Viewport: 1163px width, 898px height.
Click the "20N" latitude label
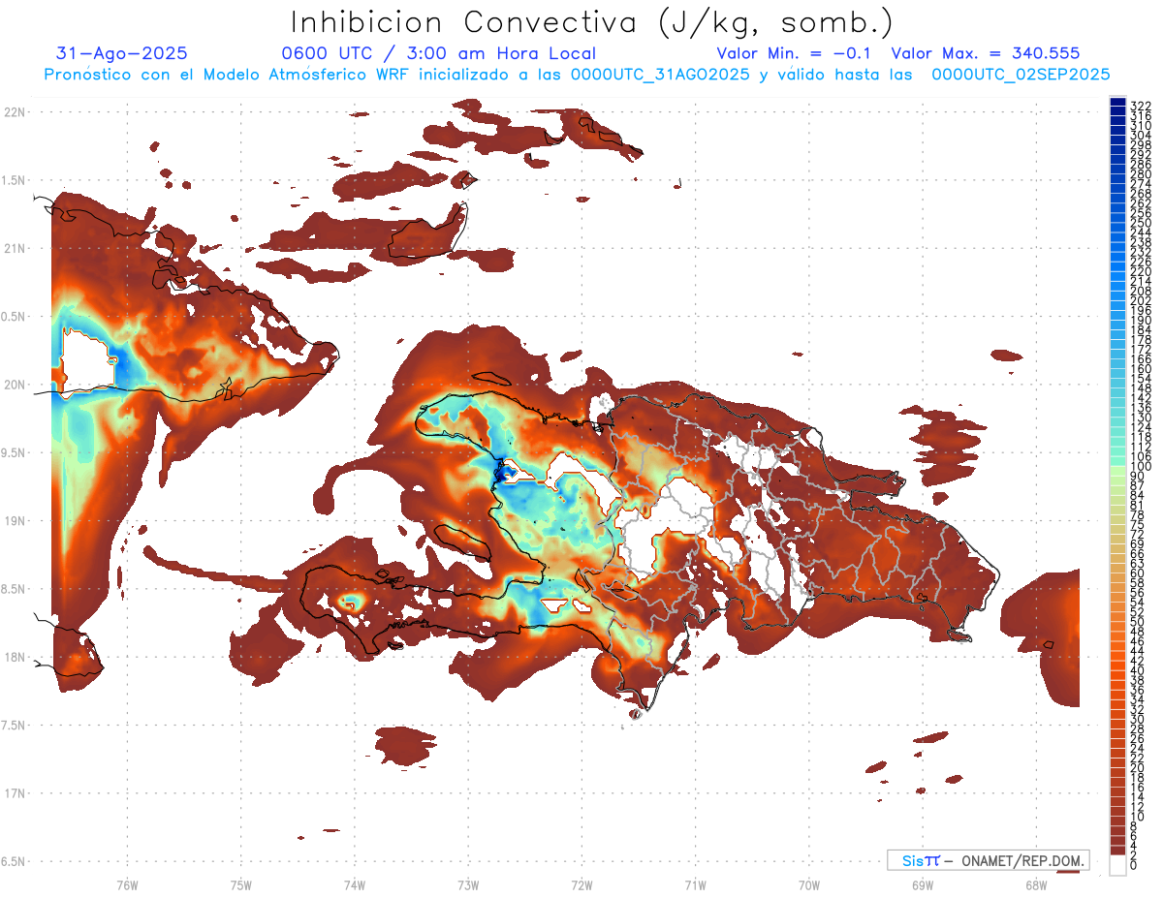pos(15,385)
